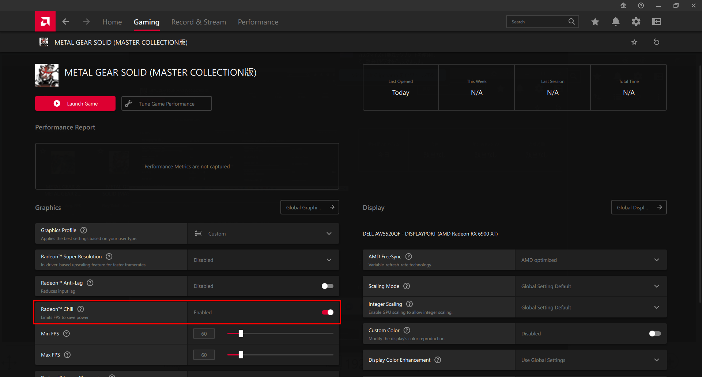This screenshot has height=377, width=702.
Task: Open the bug report tool icon
Action: pos(623,5)
